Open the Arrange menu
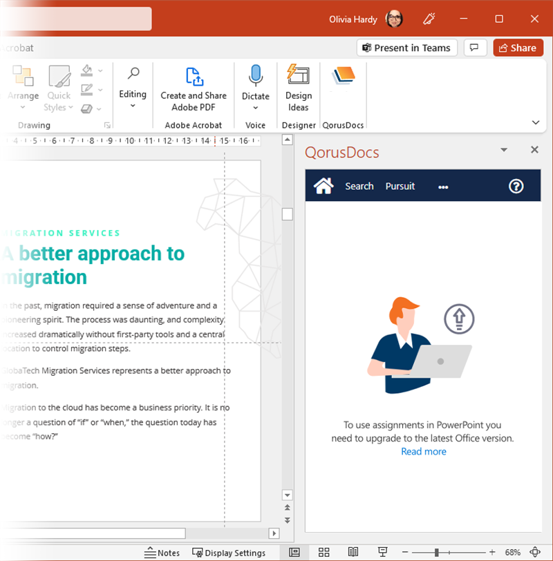 point(24,88)
